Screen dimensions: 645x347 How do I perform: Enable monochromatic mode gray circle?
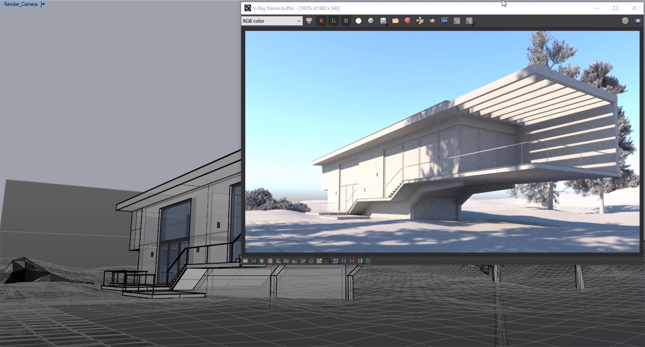[x=371, y=21]
